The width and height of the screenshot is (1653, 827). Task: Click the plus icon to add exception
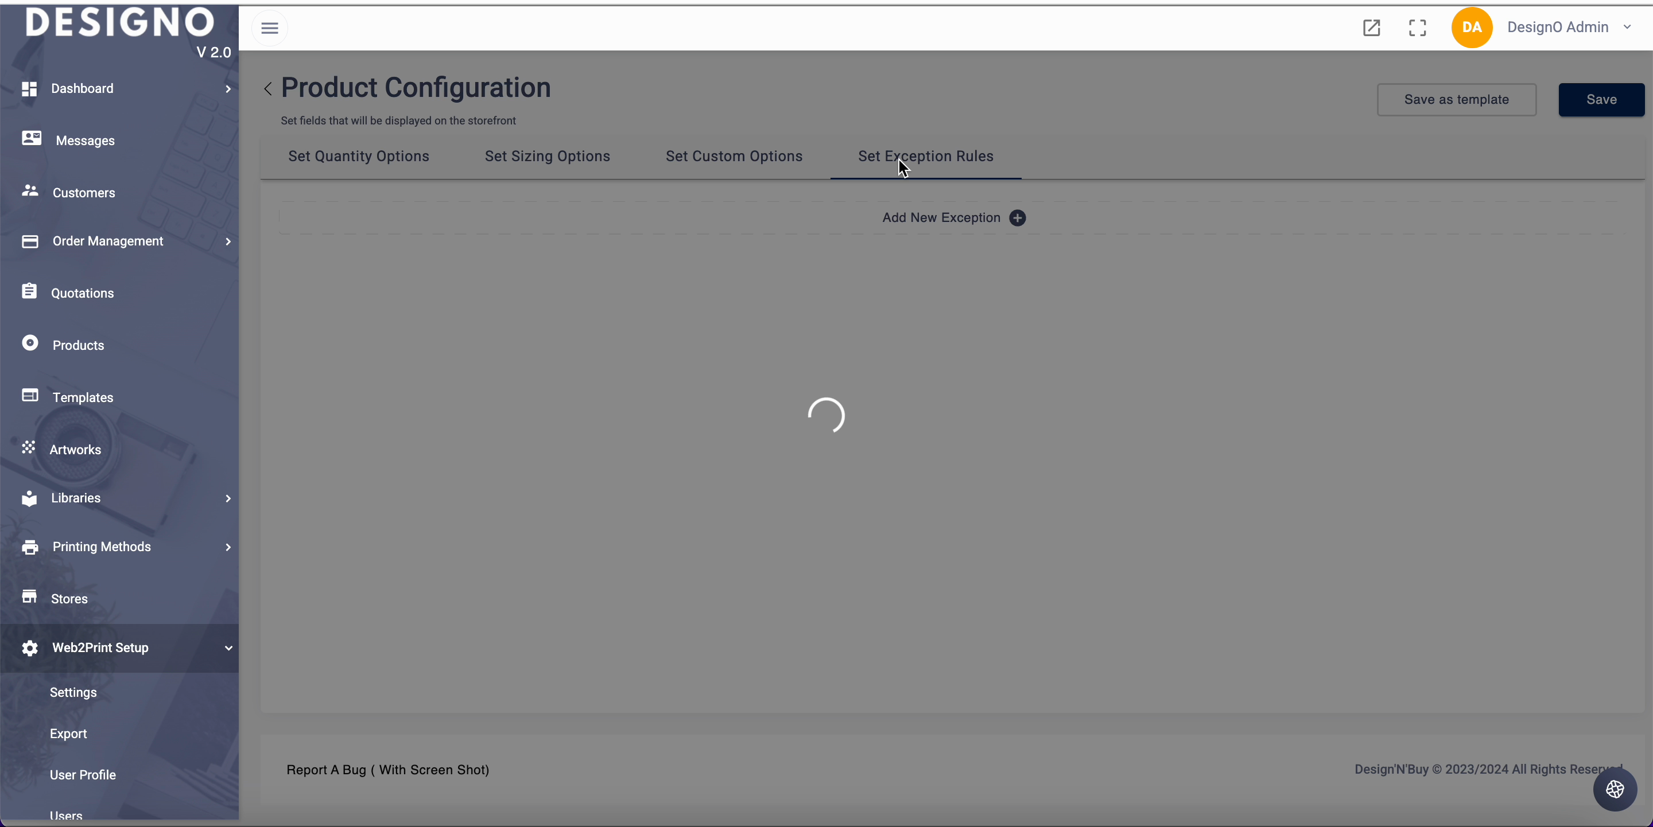pos(1017,218)
